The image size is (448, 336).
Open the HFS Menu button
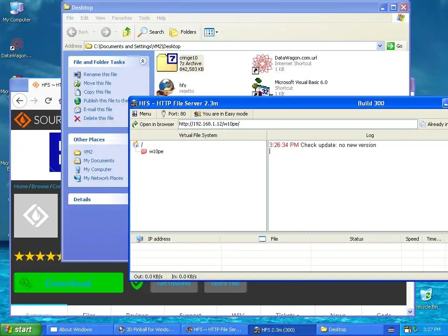coord(142,114)
